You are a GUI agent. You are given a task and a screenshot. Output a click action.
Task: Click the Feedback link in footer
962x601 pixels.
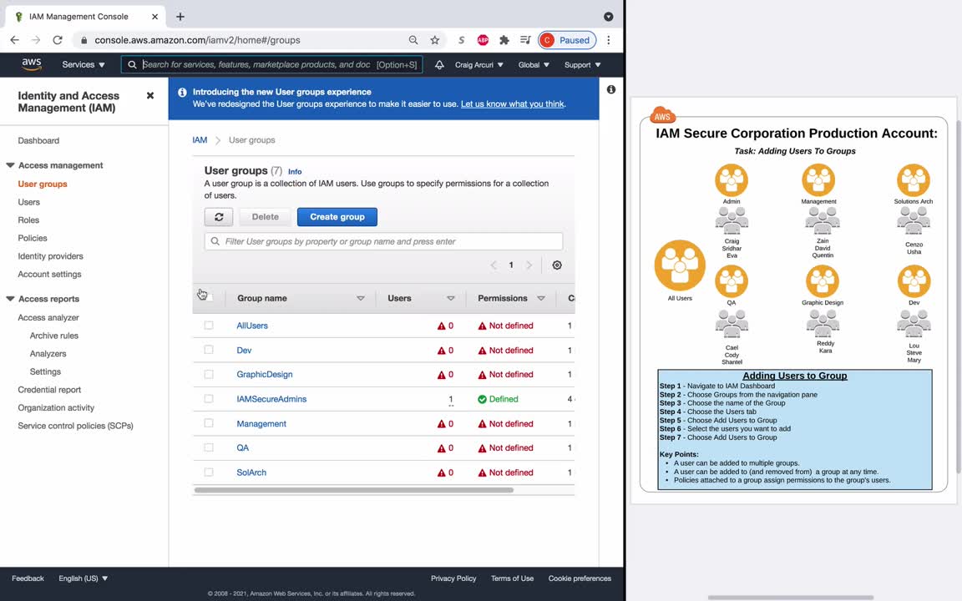(28, 578)
